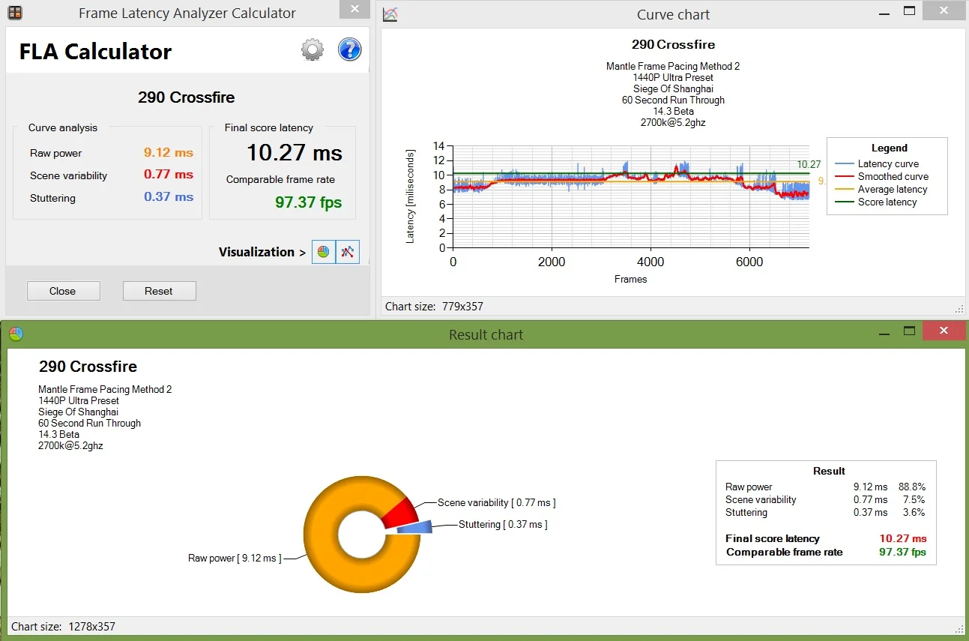Click the 97.37 fps comparable frame rate
Image resolution: width=969 pixels, height=641 pixels.
[x=309, y=202]
